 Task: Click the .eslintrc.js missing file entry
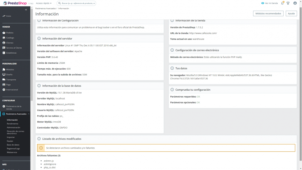pyautogui.click(x=49, y=161)
